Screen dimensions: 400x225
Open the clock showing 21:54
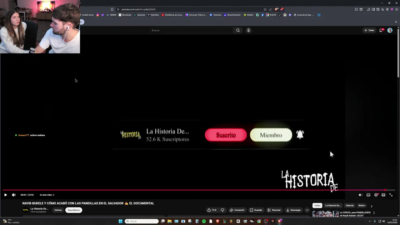393,221
